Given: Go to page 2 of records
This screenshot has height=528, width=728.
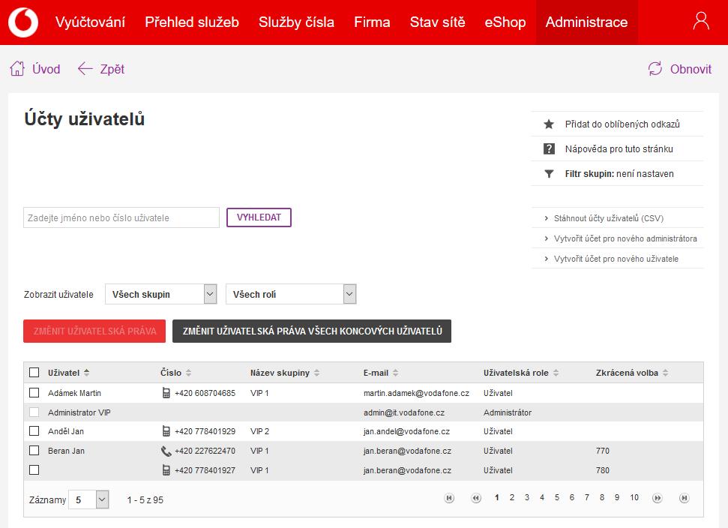Looking at the screenshot, I should click(x=511, y=497).
